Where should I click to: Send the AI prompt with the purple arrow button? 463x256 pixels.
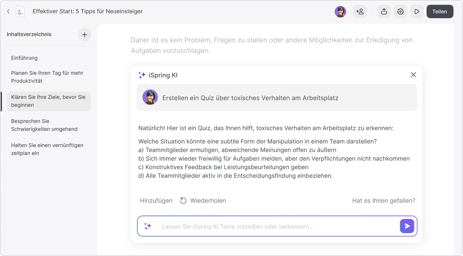(x=407, y=226)
